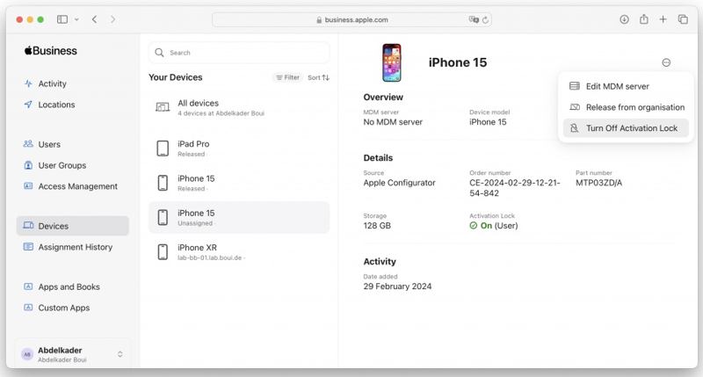Screen dimensions: 703x377
Task: Open a new Safari tab
Action: (x=663, y=19)
